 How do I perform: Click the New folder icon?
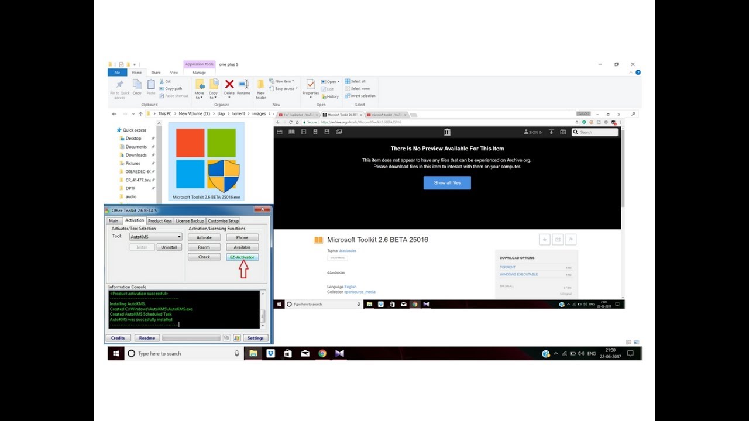(x=261, y=85)
